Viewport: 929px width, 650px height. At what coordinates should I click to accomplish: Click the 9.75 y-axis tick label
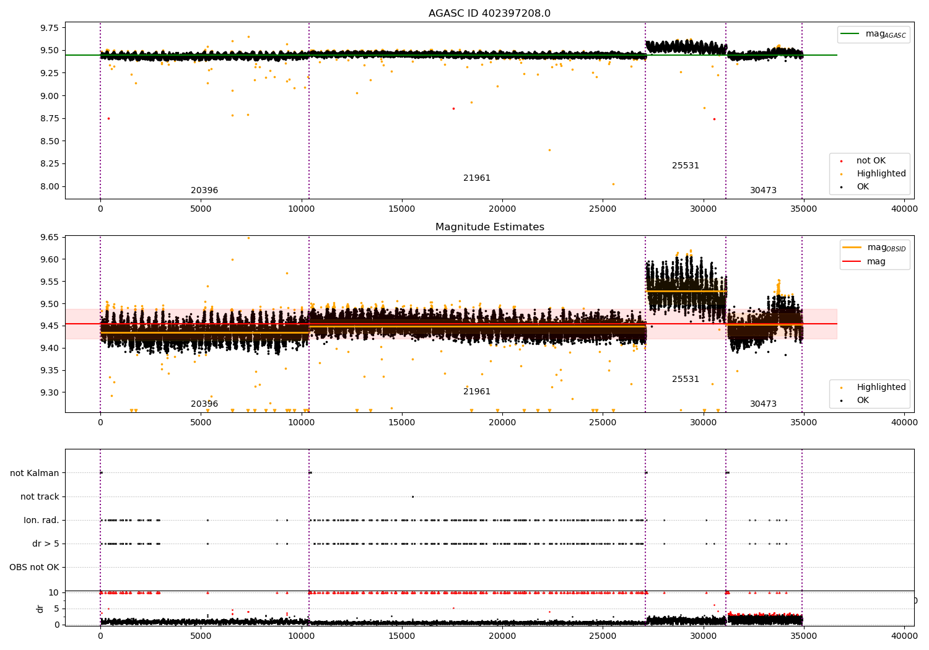click(x=49, y=28)
